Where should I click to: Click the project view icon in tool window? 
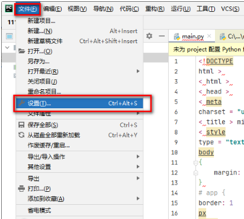(x=9, y=36)
